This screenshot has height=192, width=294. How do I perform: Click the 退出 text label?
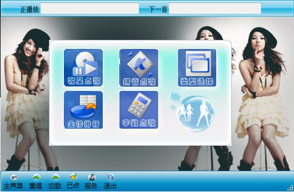(110, 186)
